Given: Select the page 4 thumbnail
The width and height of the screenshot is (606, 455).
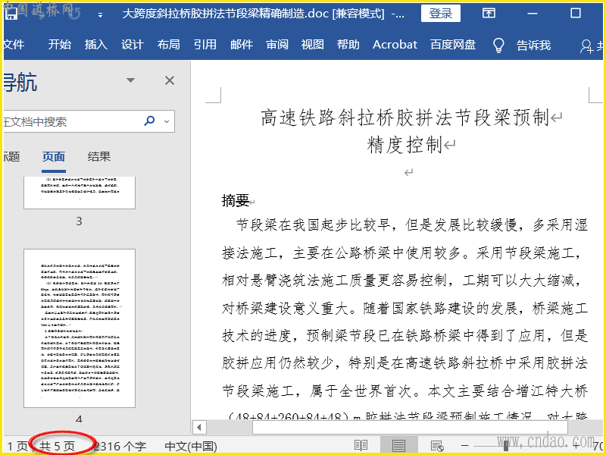Looking at the screenshot, I should click(x=80, y=328).
